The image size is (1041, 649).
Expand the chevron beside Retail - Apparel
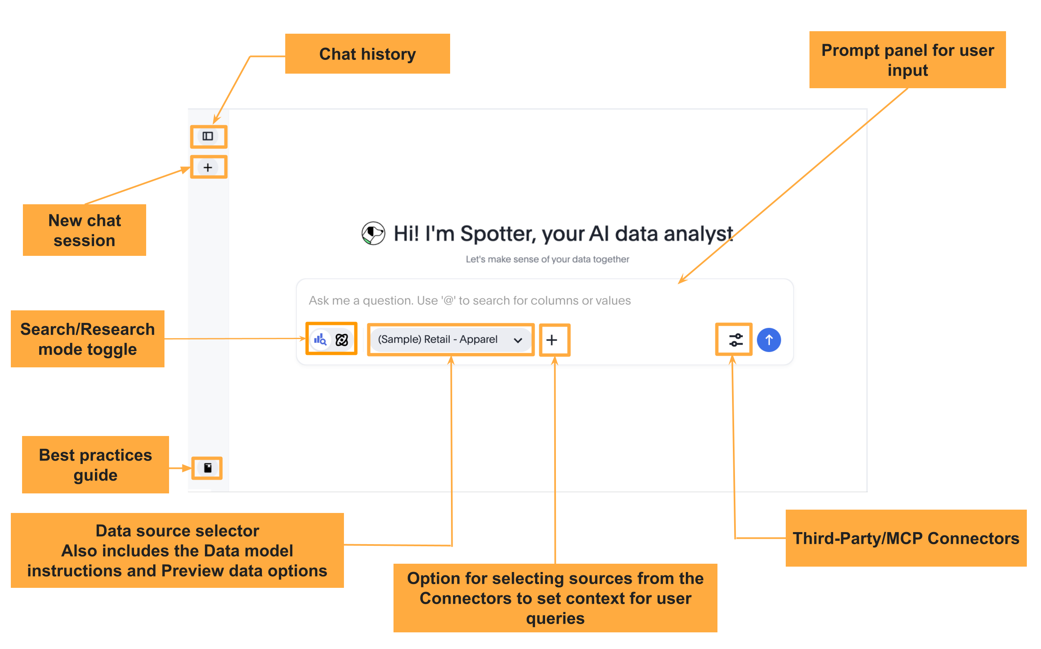point(518,340)
